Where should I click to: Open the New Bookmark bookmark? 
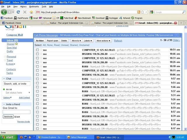(83, 18)
